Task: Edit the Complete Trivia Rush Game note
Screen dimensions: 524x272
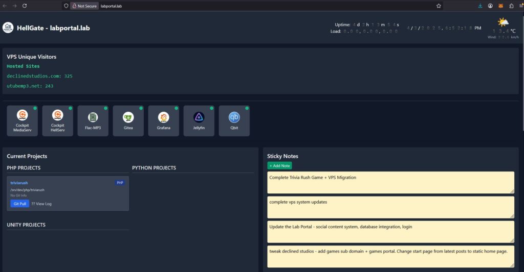Action: pyautogui.click(x=390, y=182)
